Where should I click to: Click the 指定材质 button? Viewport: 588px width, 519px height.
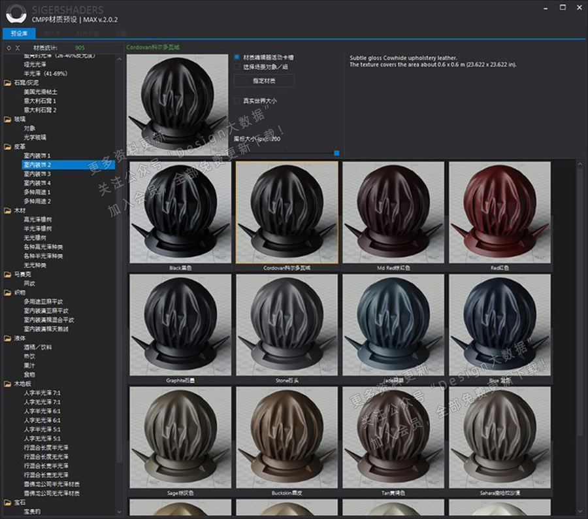264,81
